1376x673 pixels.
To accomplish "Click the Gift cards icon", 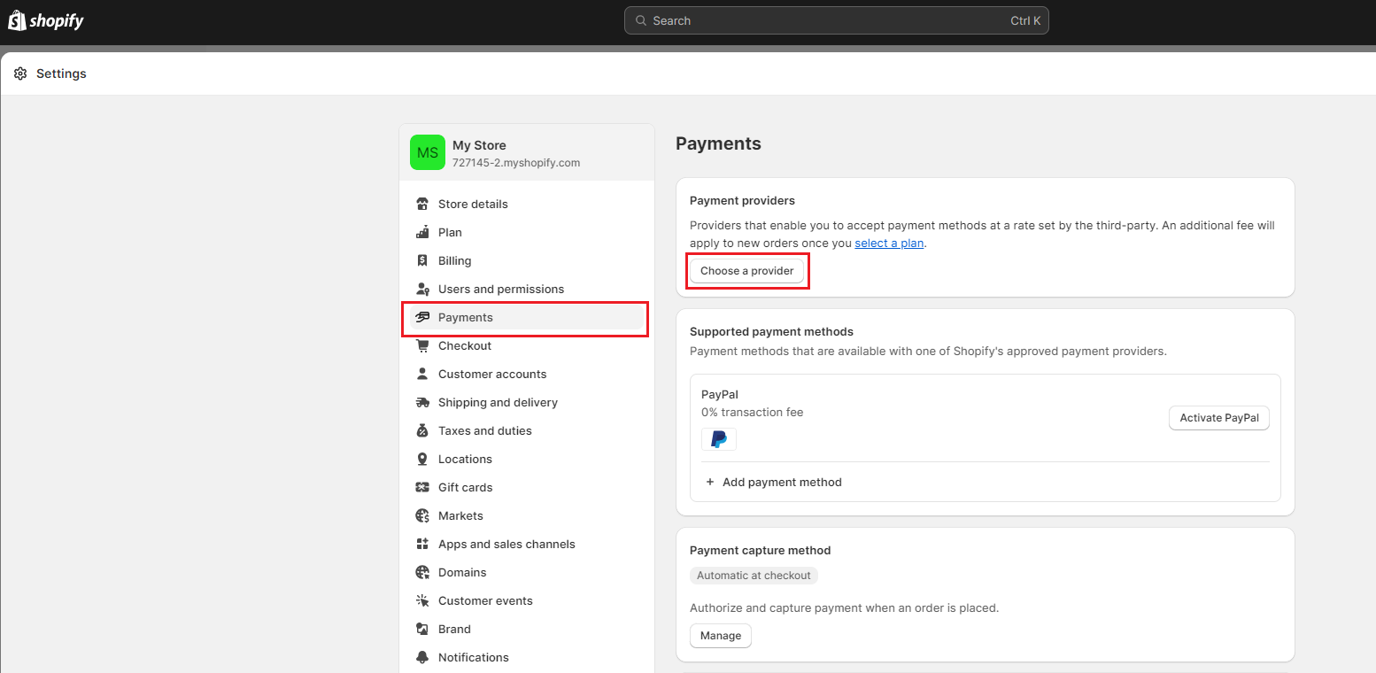I will [x=422, y=487].
